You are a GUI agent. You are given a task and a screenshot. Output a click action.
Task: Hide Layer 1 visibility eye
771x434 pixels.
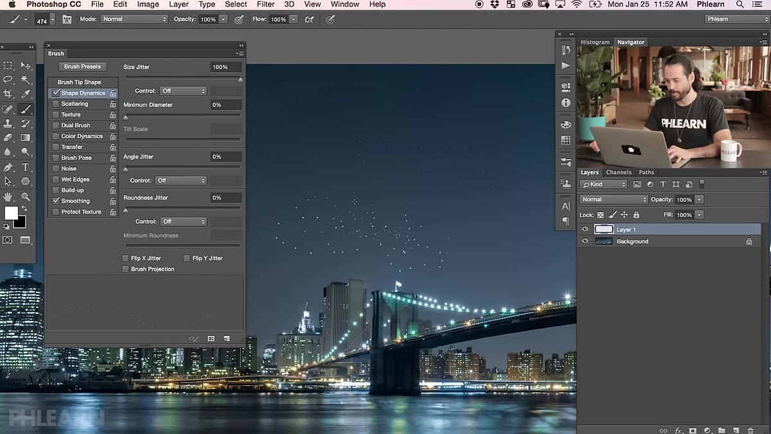coord(585,229)
